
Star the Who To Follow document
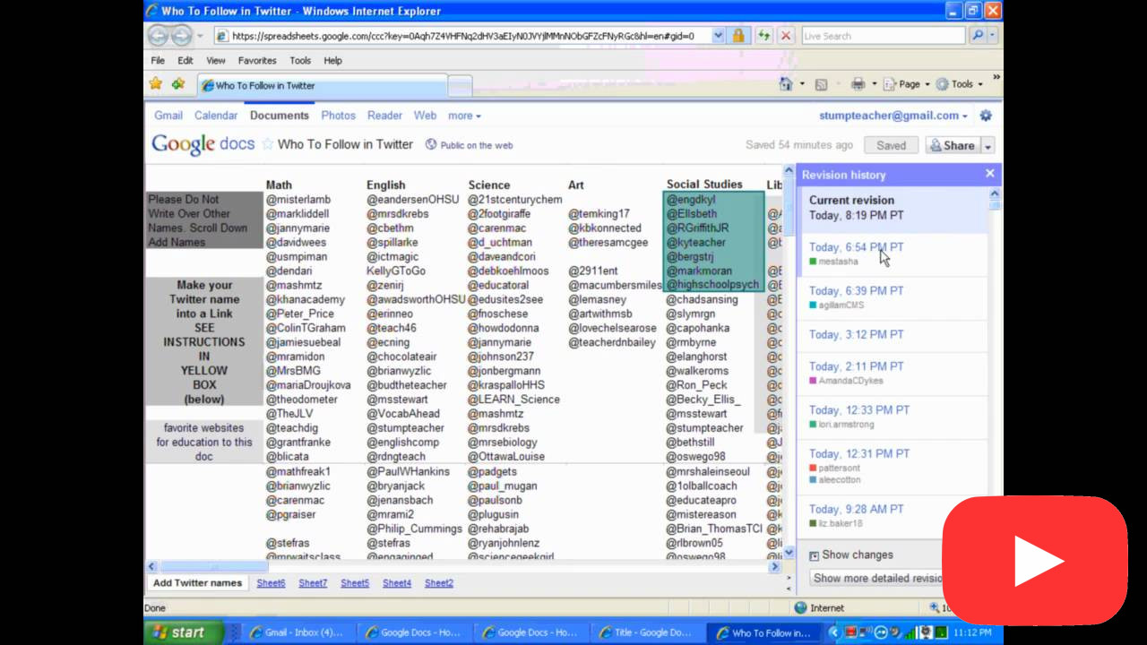click(267, 144)
